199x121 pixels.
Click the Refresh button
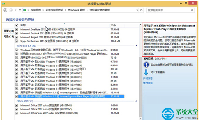(x=141, y=10)
